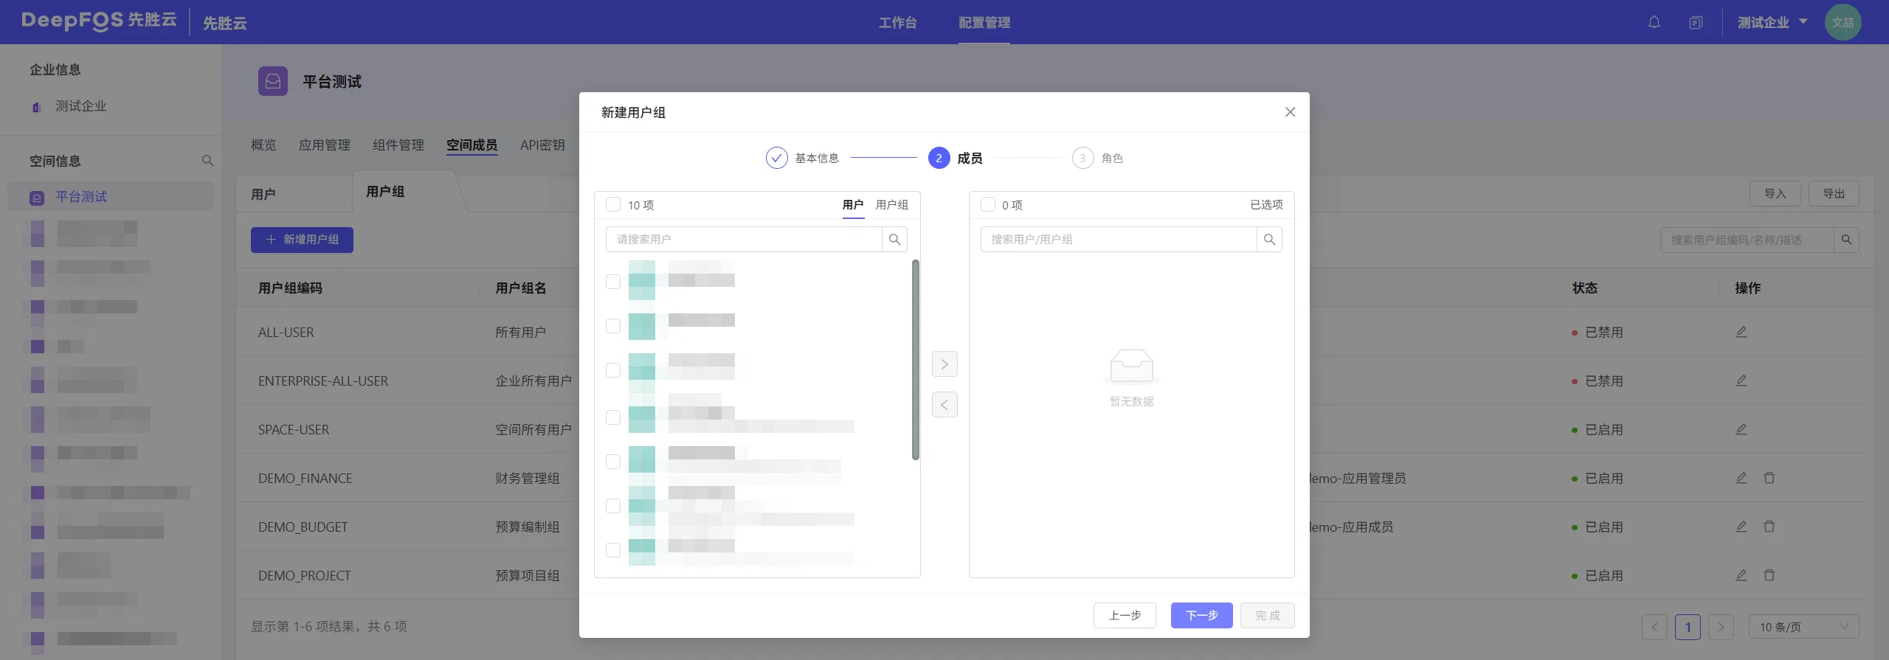The width and height of the screenshot is (1889, 660).
Task: Edit the SPACE-USER group row
Action: point(1741,429)
